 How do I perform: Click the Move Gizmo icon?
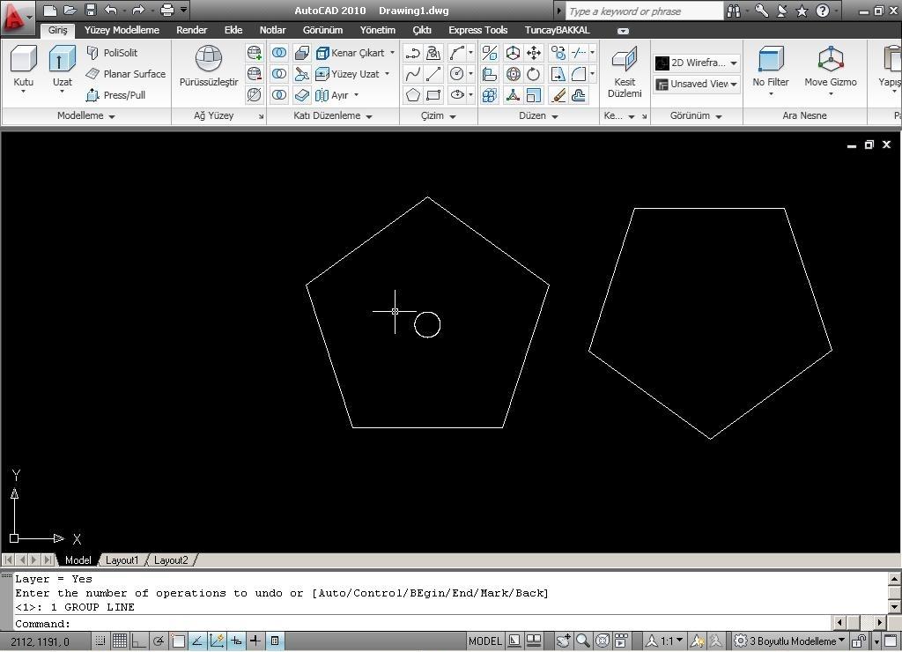point(830,60)
